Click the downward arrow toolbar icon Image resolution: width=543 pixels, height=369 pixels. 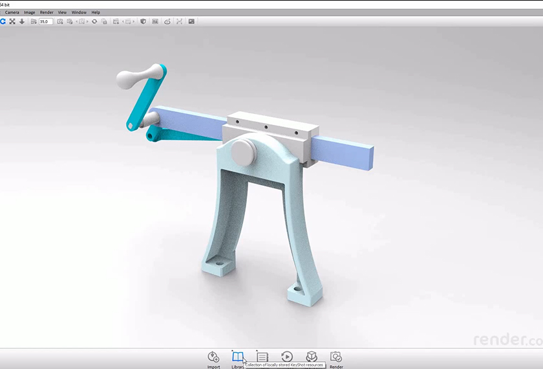(22, 21)
